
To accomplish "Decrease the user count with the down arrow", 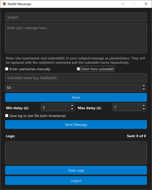I will (144, 89).
